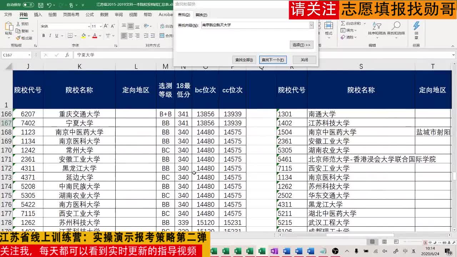Click the decrease font size icon
This screenshot has height=257, width=457.
(112, 26)
